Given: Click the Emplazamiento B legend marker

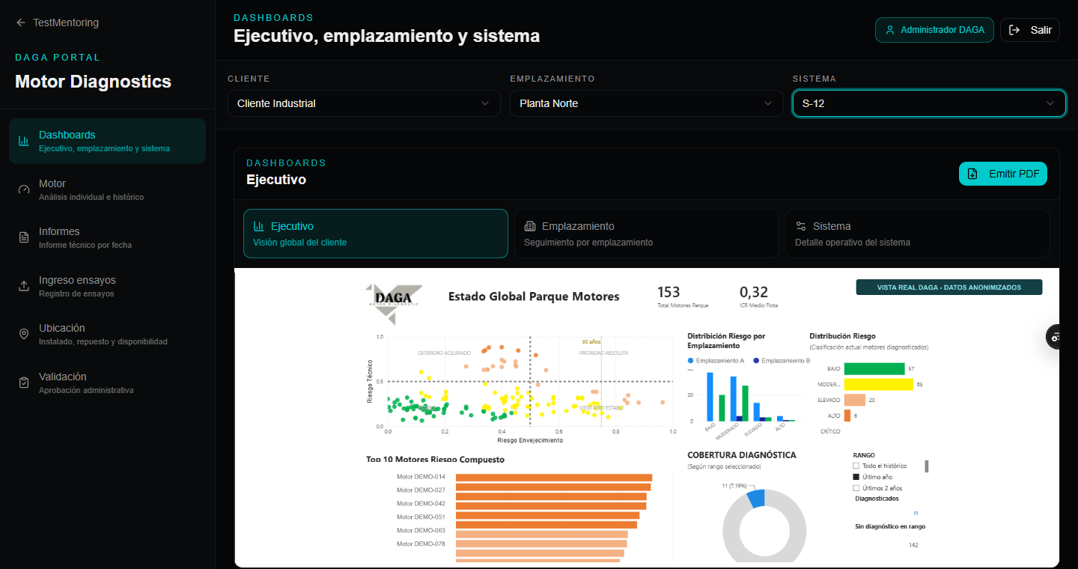Looking at the screenshot, I should [x=756, y=361].
